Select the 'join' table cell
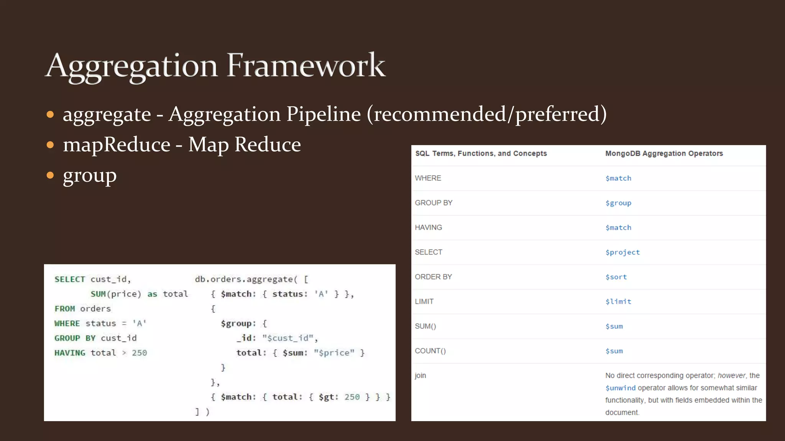Screen dimensions: 785x441 coord(420,376)
